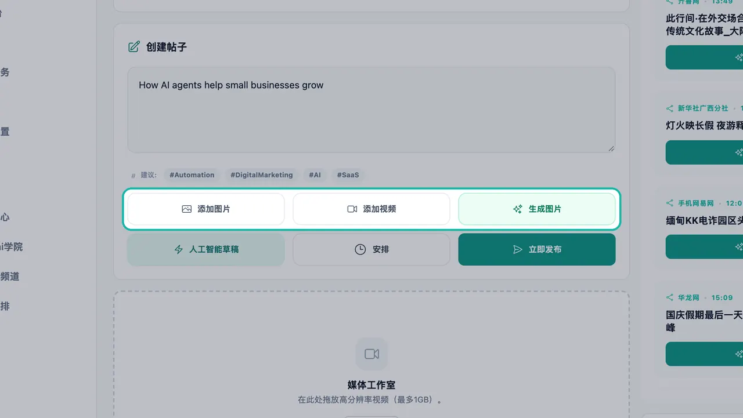Click the 媒体工作室 title text
This screenshot has width=743, height=418.
(x=371, y=385)
